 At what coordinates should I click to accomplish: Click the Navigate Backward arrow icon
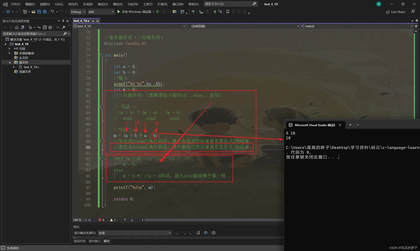[x=8, y=12]
